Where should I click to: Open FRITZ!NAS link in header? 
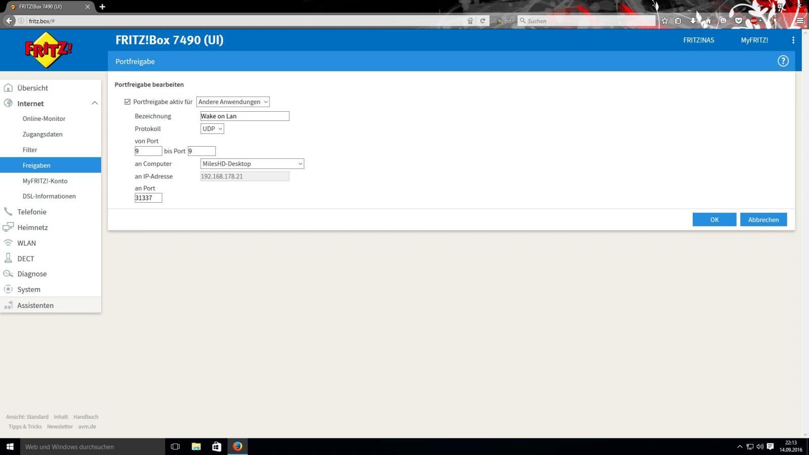pyautogui.click(x=699, y=40)
